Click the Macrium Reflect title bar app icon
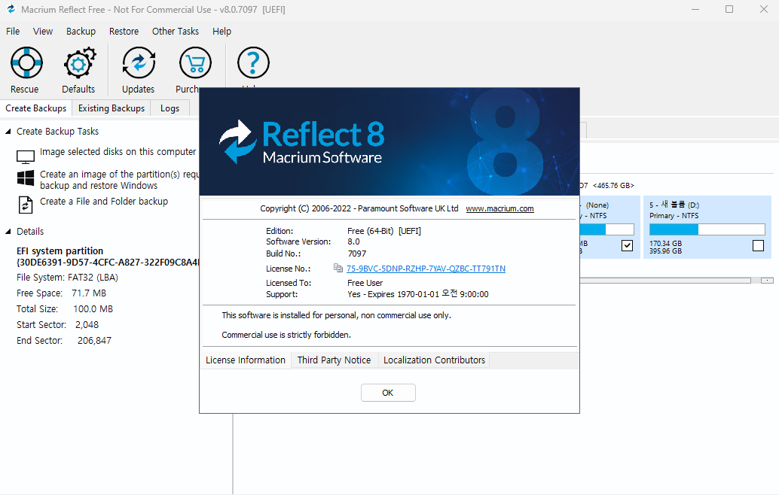Screen dimensions: 779x495 (11, 9)
